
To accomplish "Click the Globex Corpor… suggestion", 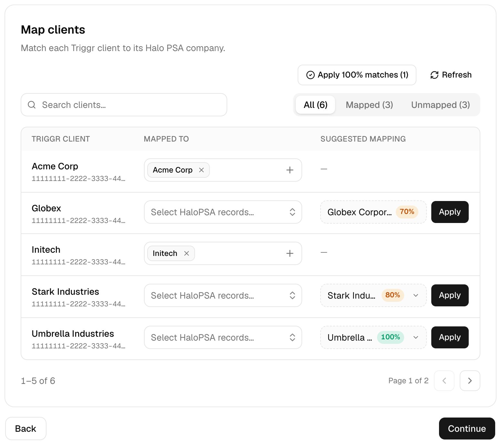I will [373, 212].
